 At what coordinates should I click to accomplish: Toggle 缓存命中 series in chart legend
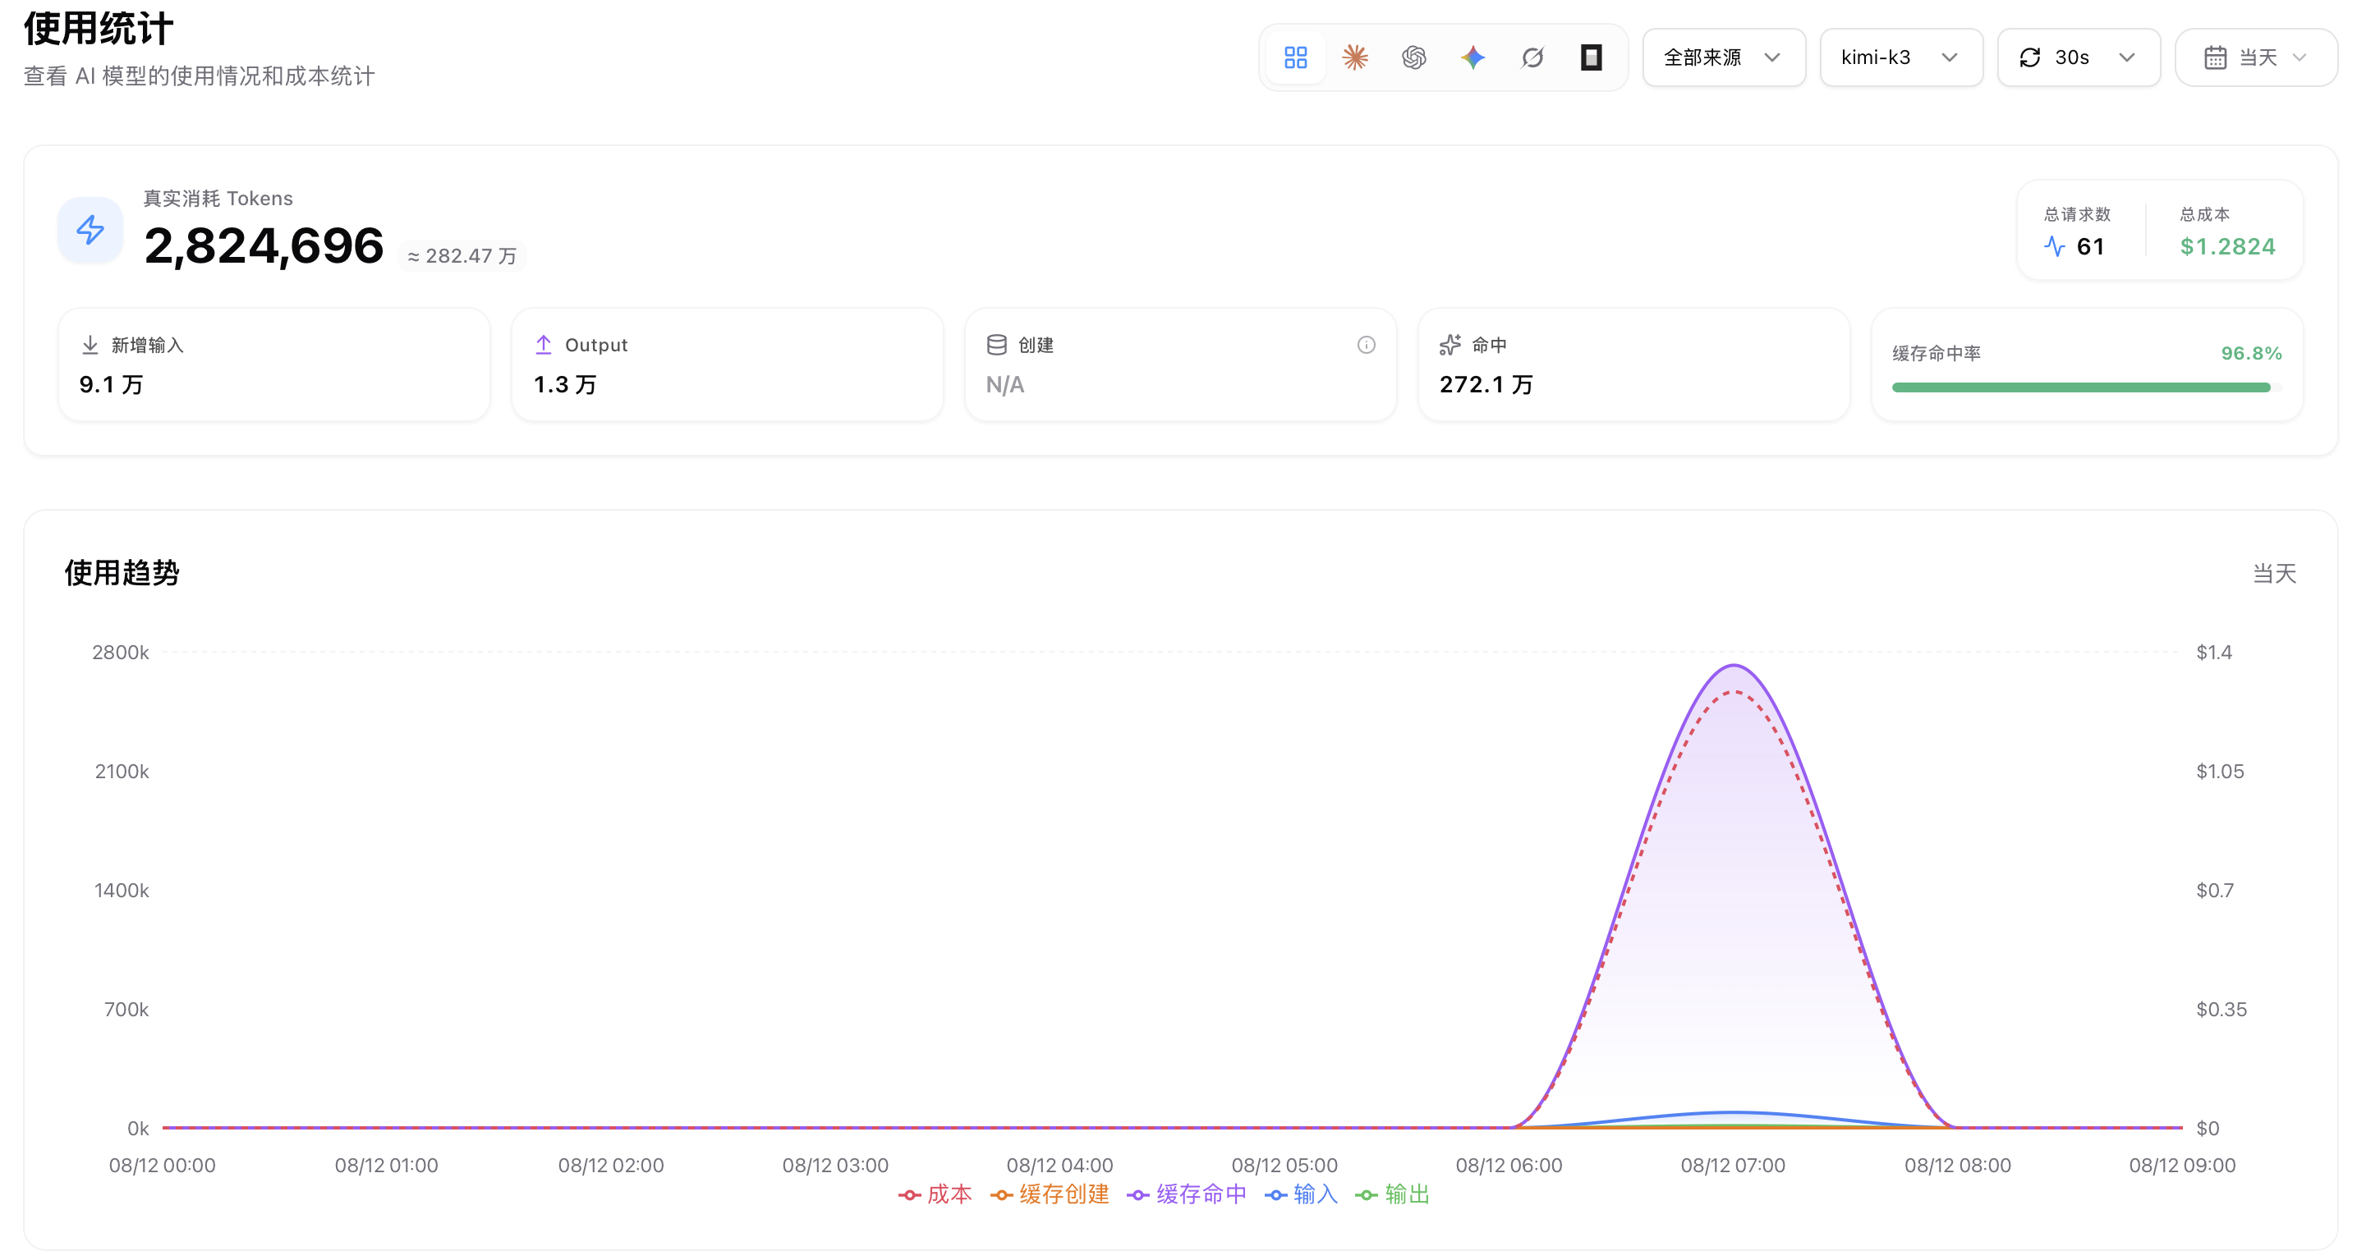(1187, 1194)
